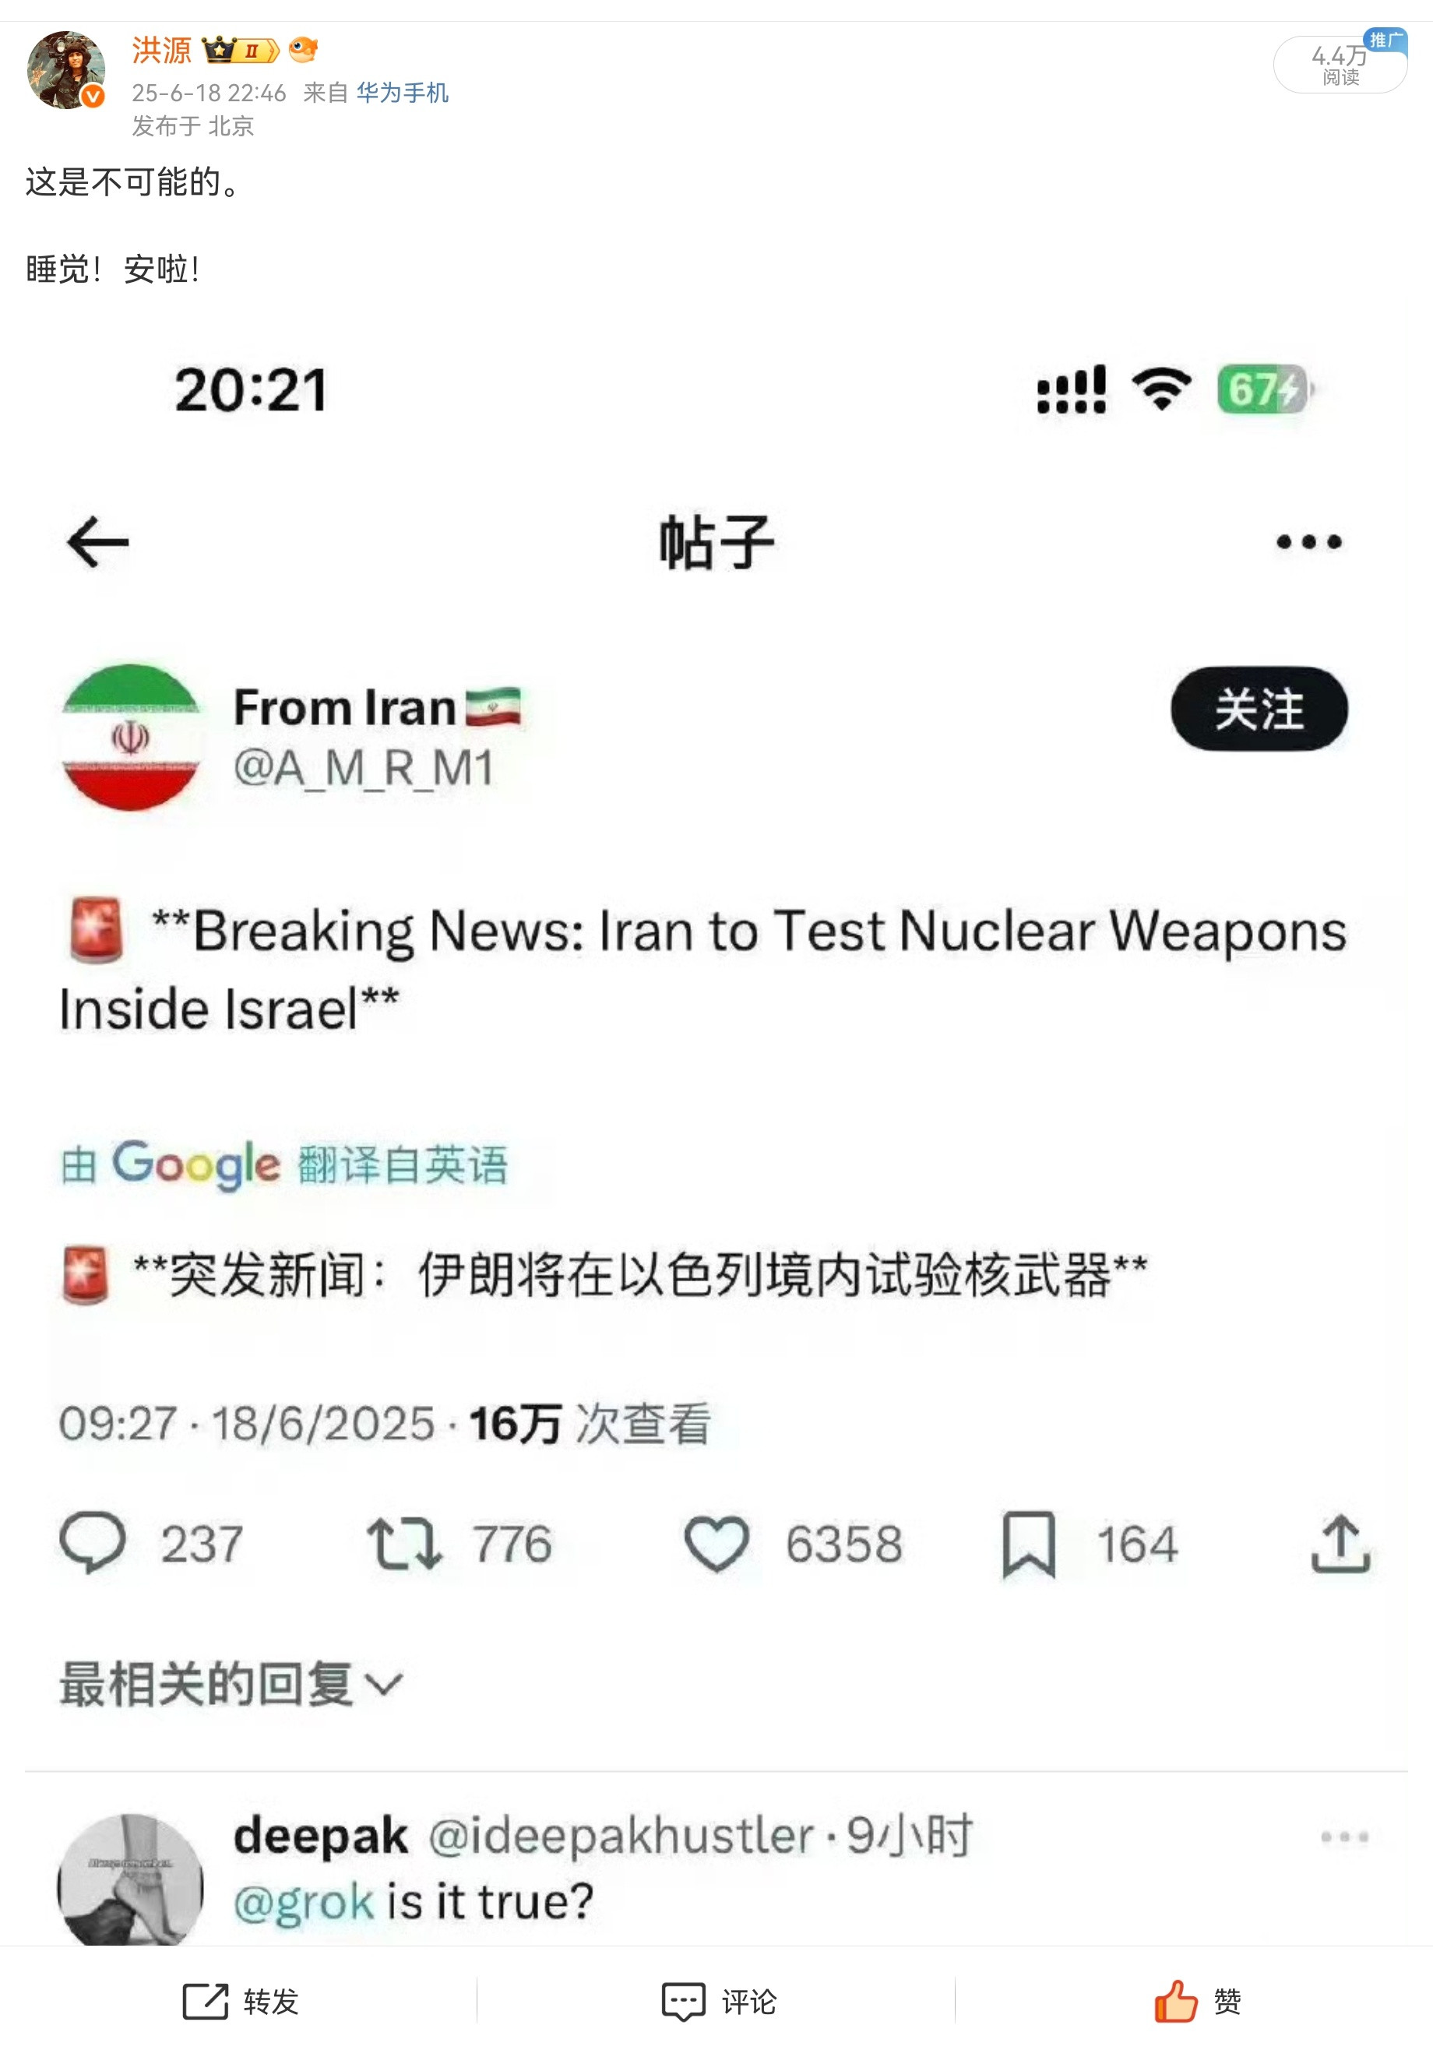
Task: Expand 最相关的回复 sort dropdown
Action: point(231,1684)
